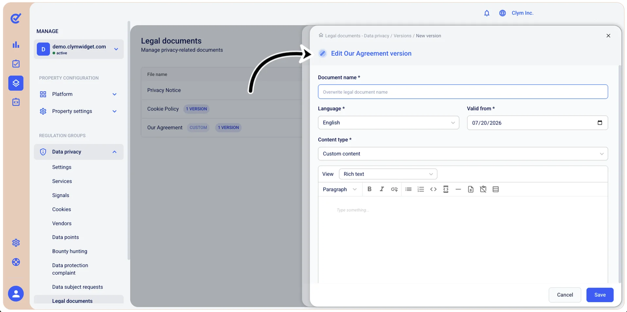Click the Document name input field
The width and height of the screenshot is (627, 312).
pyautogui.click(x=463, y=92)
